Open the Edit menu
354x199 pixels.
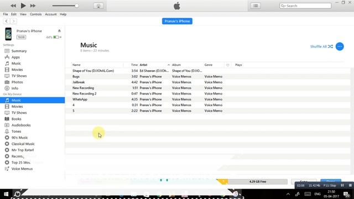[x=14, y=14]
